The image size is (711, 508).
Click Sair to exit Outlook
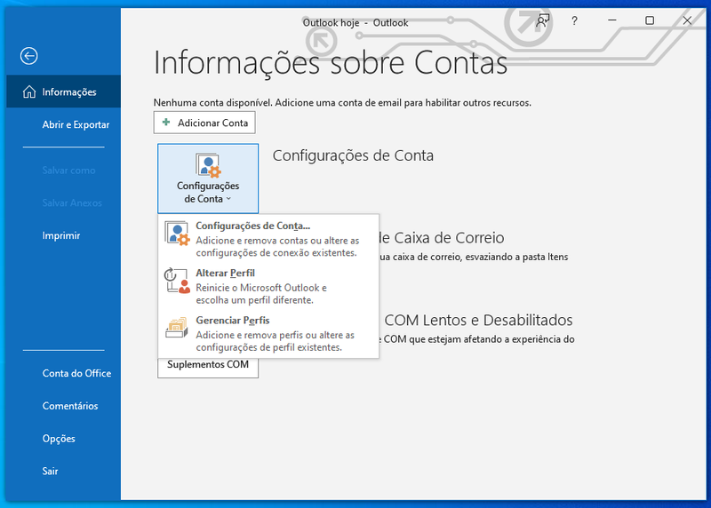point(50,472)
